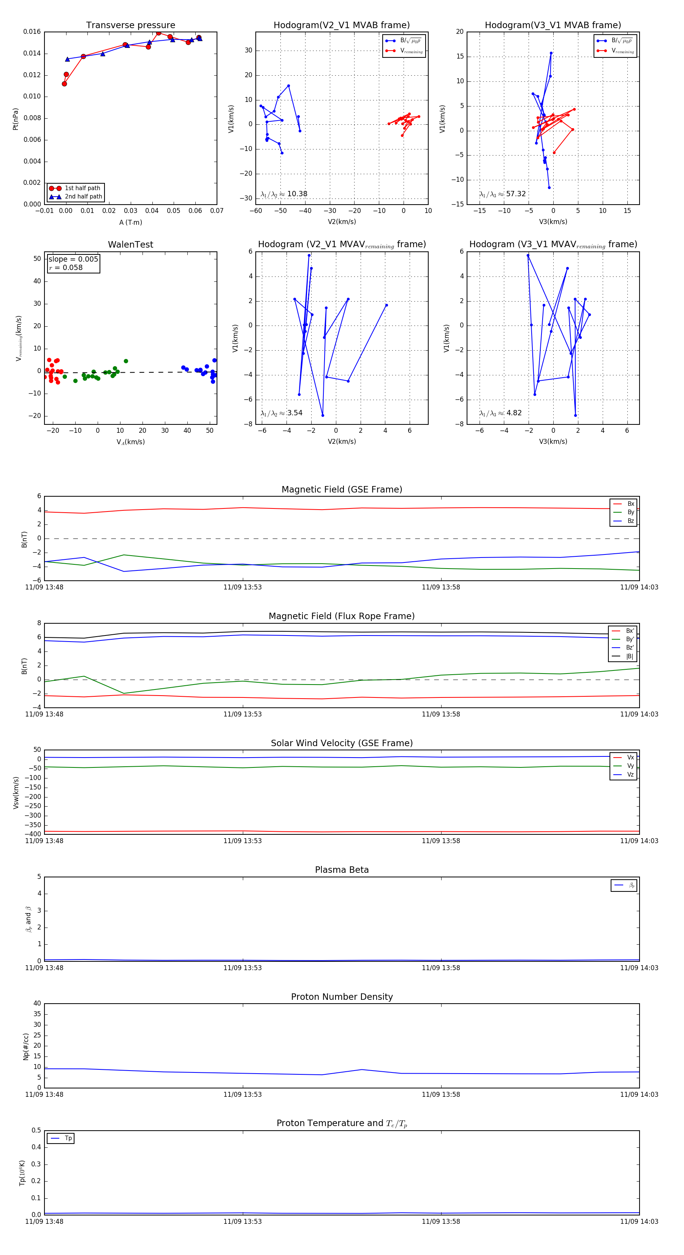Screen dimensions: 684x1255
Task: Click the "Magnetic Field (Flux Rope Frame)" title
Action: click(x=342, y=616)
